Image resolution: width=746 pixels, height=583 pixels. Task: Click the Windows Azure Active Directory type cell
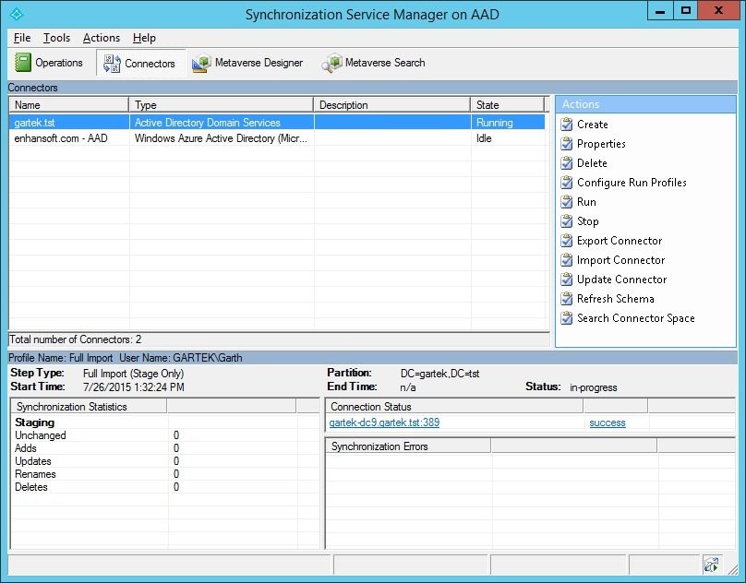click(221, 138)
